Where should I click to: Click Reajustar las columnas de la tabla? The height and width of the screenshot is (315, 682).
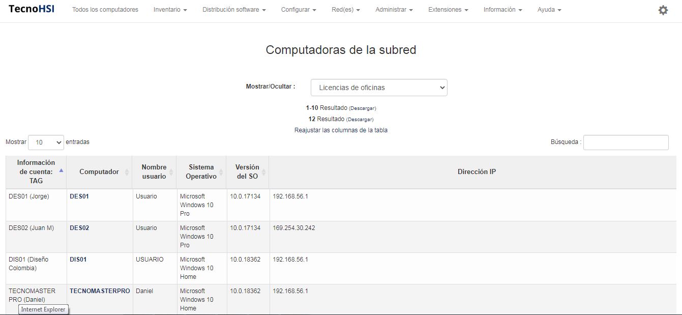click(341, 130)
